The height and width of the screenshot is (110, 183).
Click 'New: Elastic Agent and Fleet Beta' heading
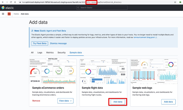(x=50, y=31)
